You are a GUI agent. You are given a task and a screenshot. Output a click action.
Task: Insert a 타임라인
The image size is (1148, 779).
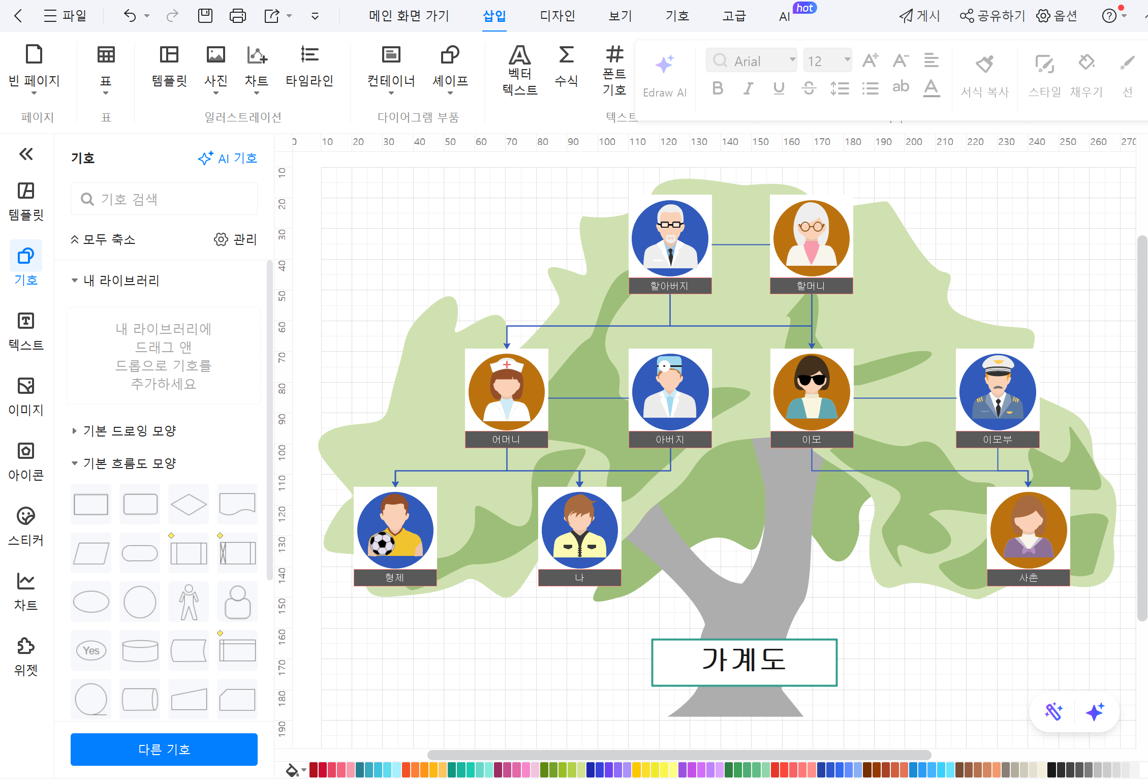(309, 68)
